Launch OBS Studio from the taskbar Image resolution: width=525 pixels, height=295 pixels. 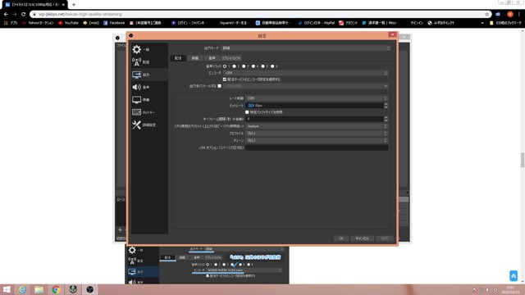[89, 289]
